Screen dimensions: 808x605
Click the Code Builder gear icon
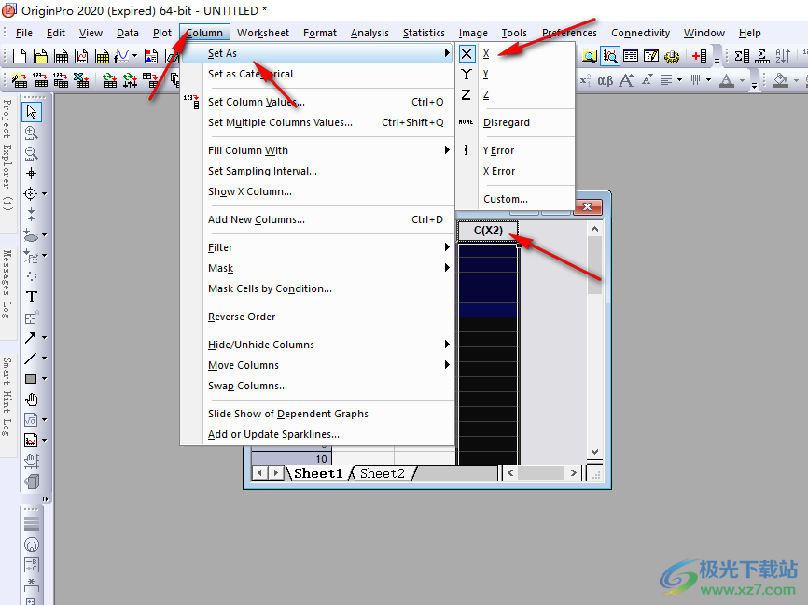click(672, 56)
